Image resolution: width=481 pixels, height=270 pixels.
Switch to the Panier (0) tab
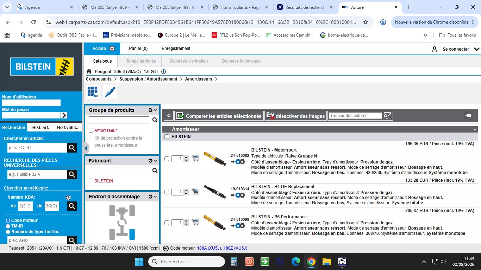[138, 49]
